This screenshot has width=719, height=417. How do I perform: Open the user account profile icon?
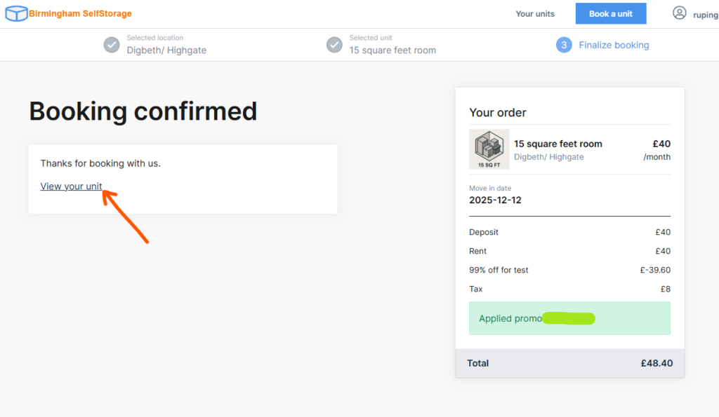pyautogui.click(x=679, y=13)
